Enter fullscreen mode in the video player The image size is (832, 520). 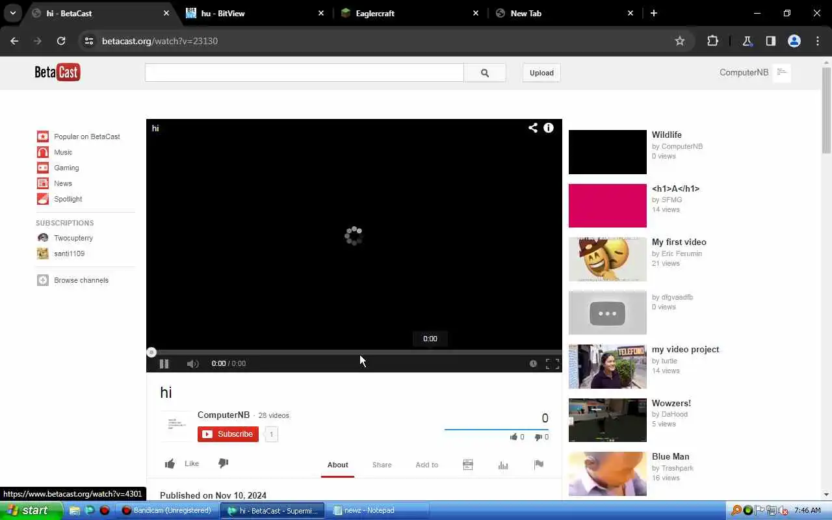click(552, 364)
